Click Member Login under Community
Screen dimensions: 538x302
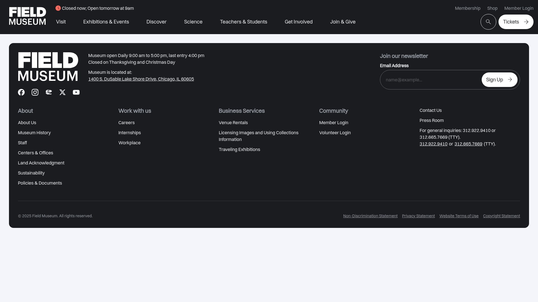tap(334, 123)
